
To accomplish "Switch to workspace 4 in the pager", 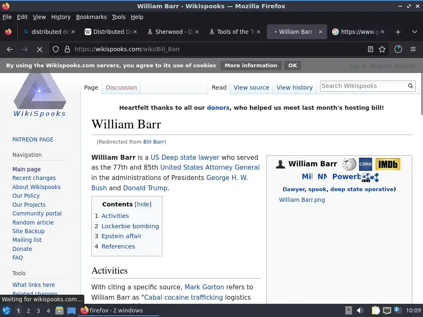I will [x=48, y=311].
